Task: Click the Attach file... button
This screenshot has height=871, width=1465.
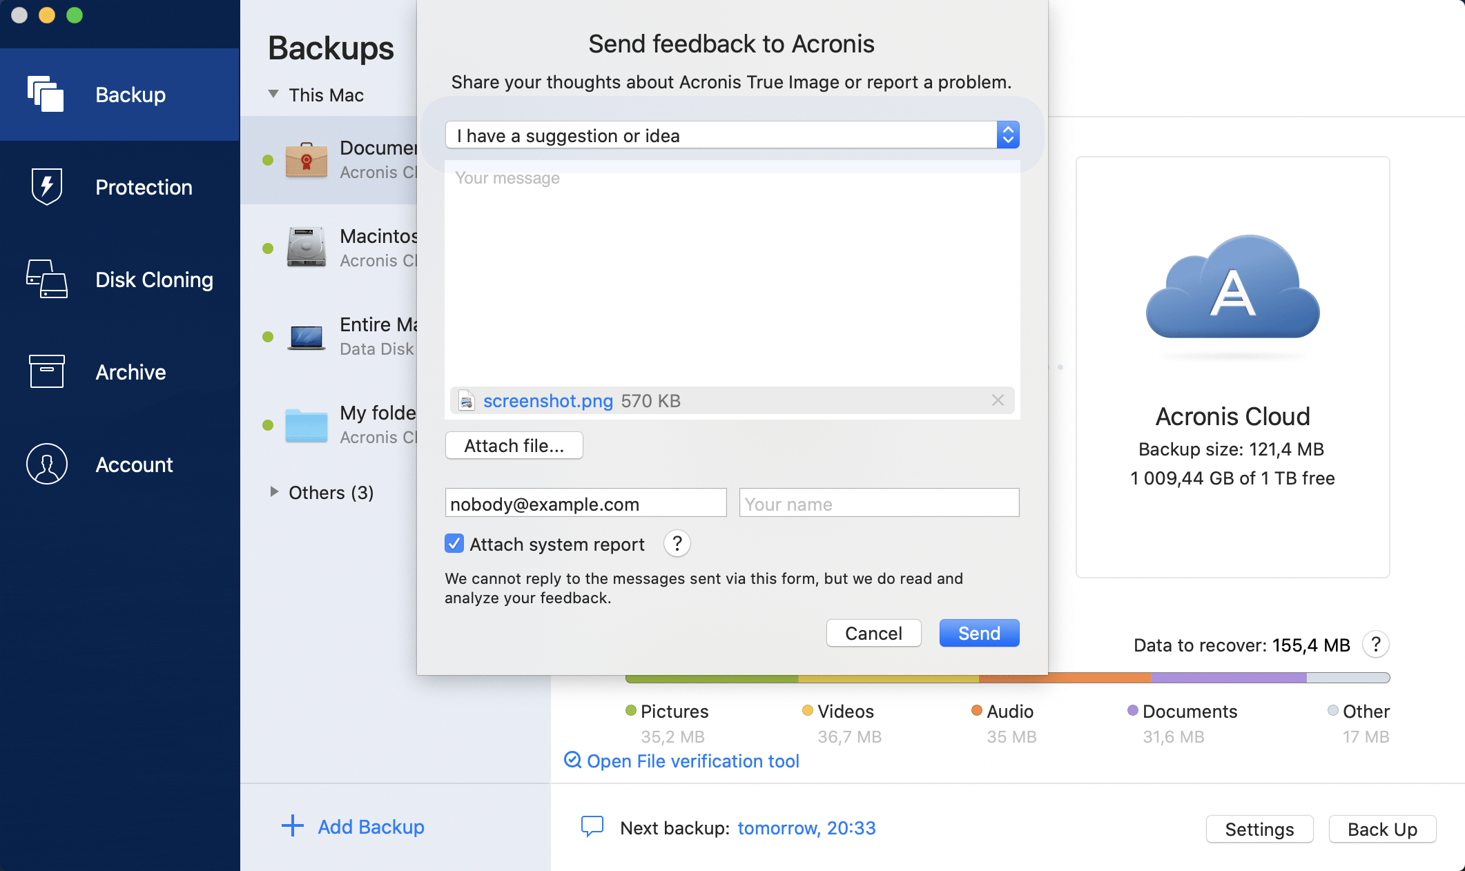Action: 514,446
